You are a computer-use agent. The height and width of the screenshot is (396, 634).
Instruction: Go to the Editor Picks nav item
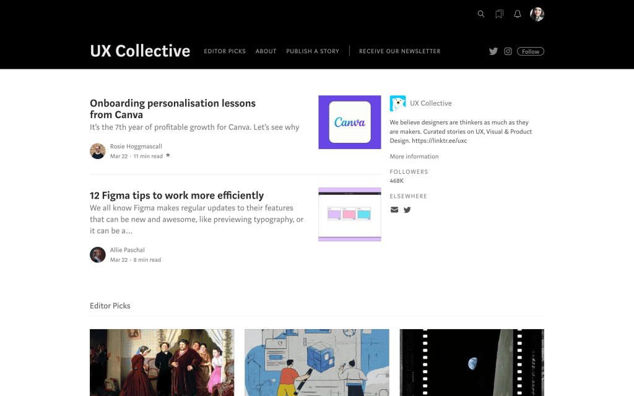point(225,51)
